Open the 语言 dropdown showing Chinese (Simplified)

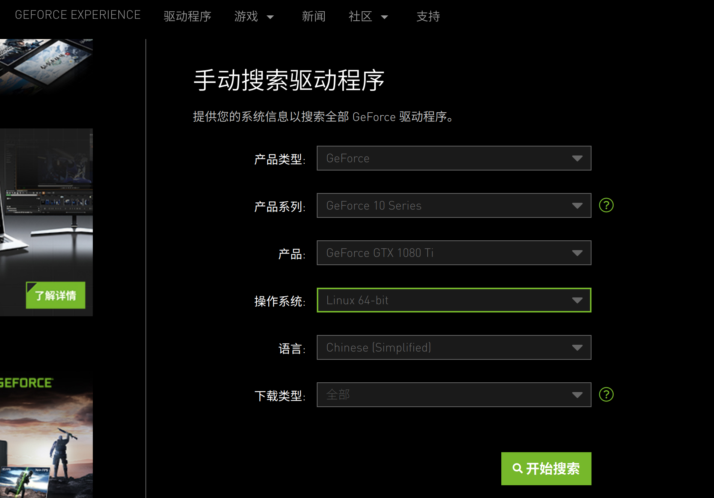click(454, 347)
